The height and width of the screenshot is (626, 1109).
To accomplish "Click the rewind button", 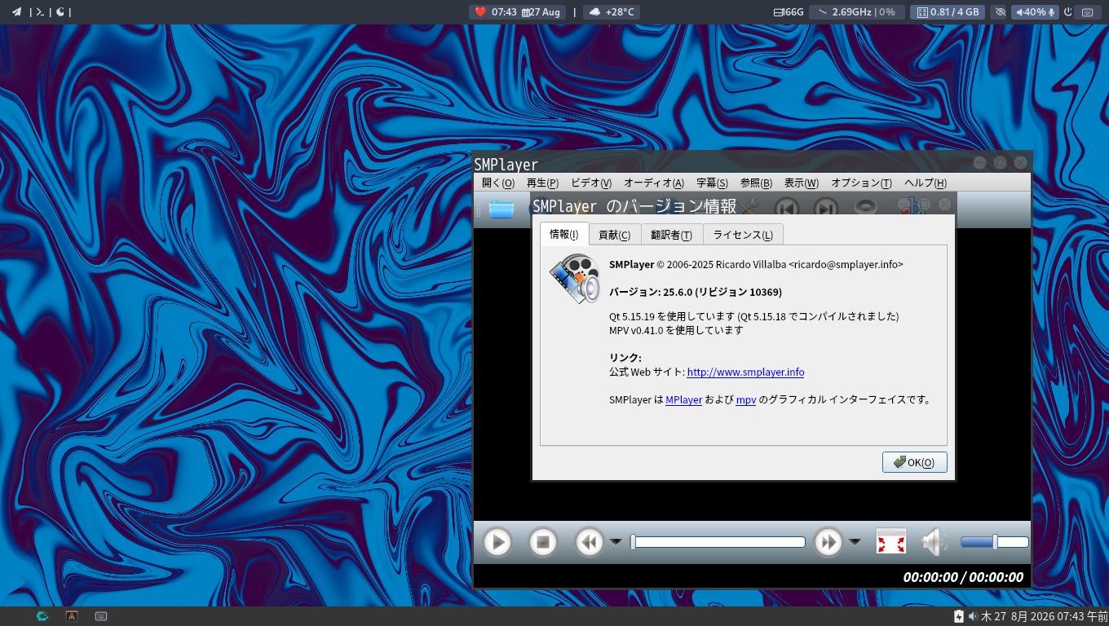I will [x=590, y=542].
